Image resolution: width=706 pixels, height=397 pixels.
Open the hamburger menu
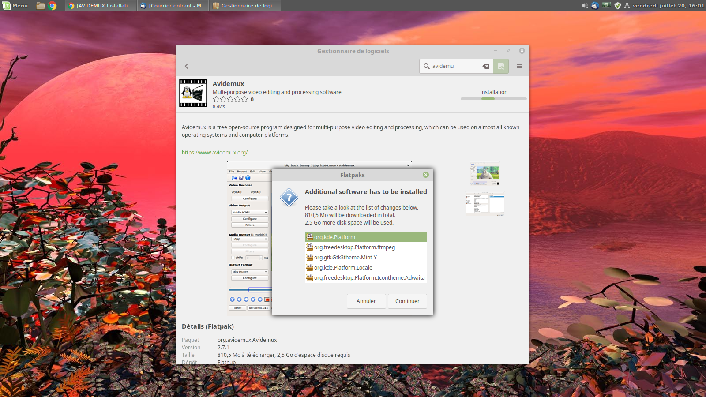pos(519,66)
